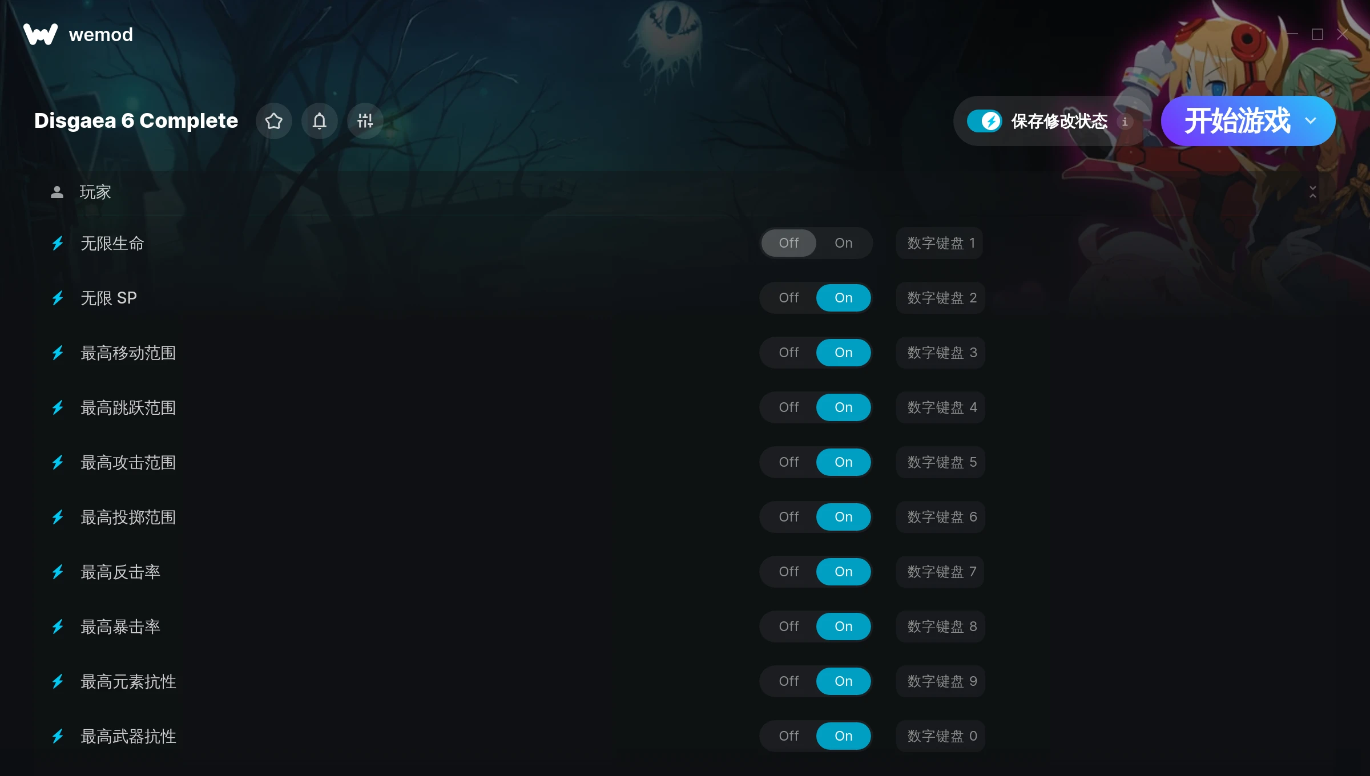
Task: Click the info icon beside 保存修改状态
Action: tap(1125, 122)
